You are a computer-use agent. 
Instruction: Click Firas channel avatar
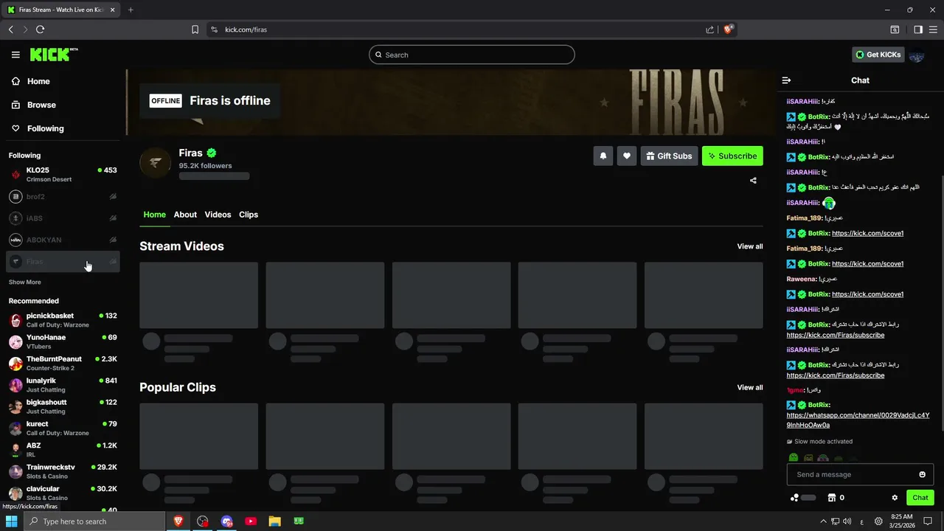coord(155,162)
